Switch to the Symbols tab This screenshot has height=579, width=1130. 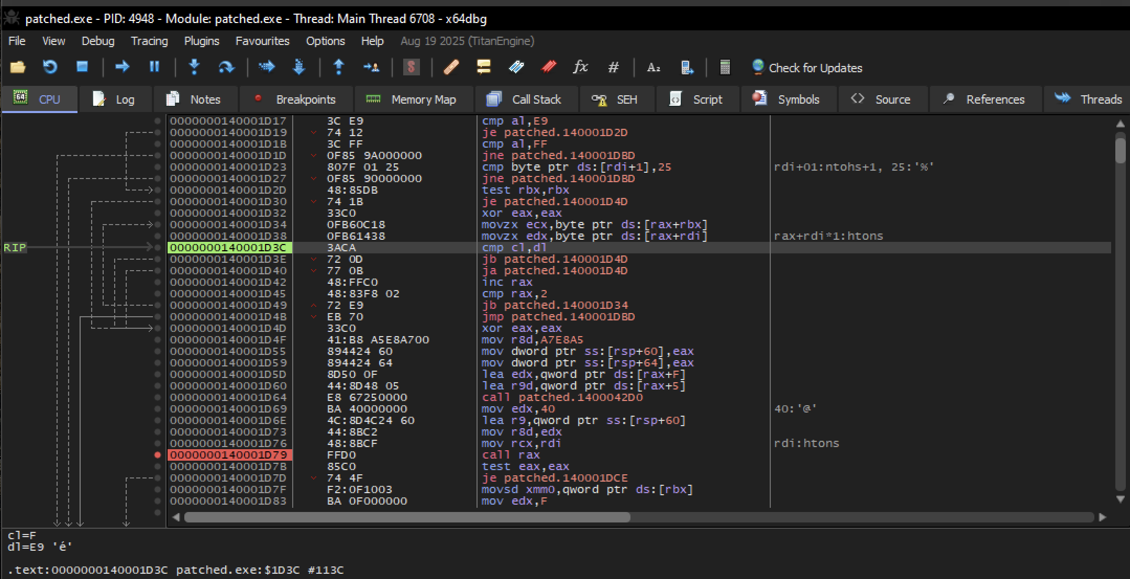point(788,99)
